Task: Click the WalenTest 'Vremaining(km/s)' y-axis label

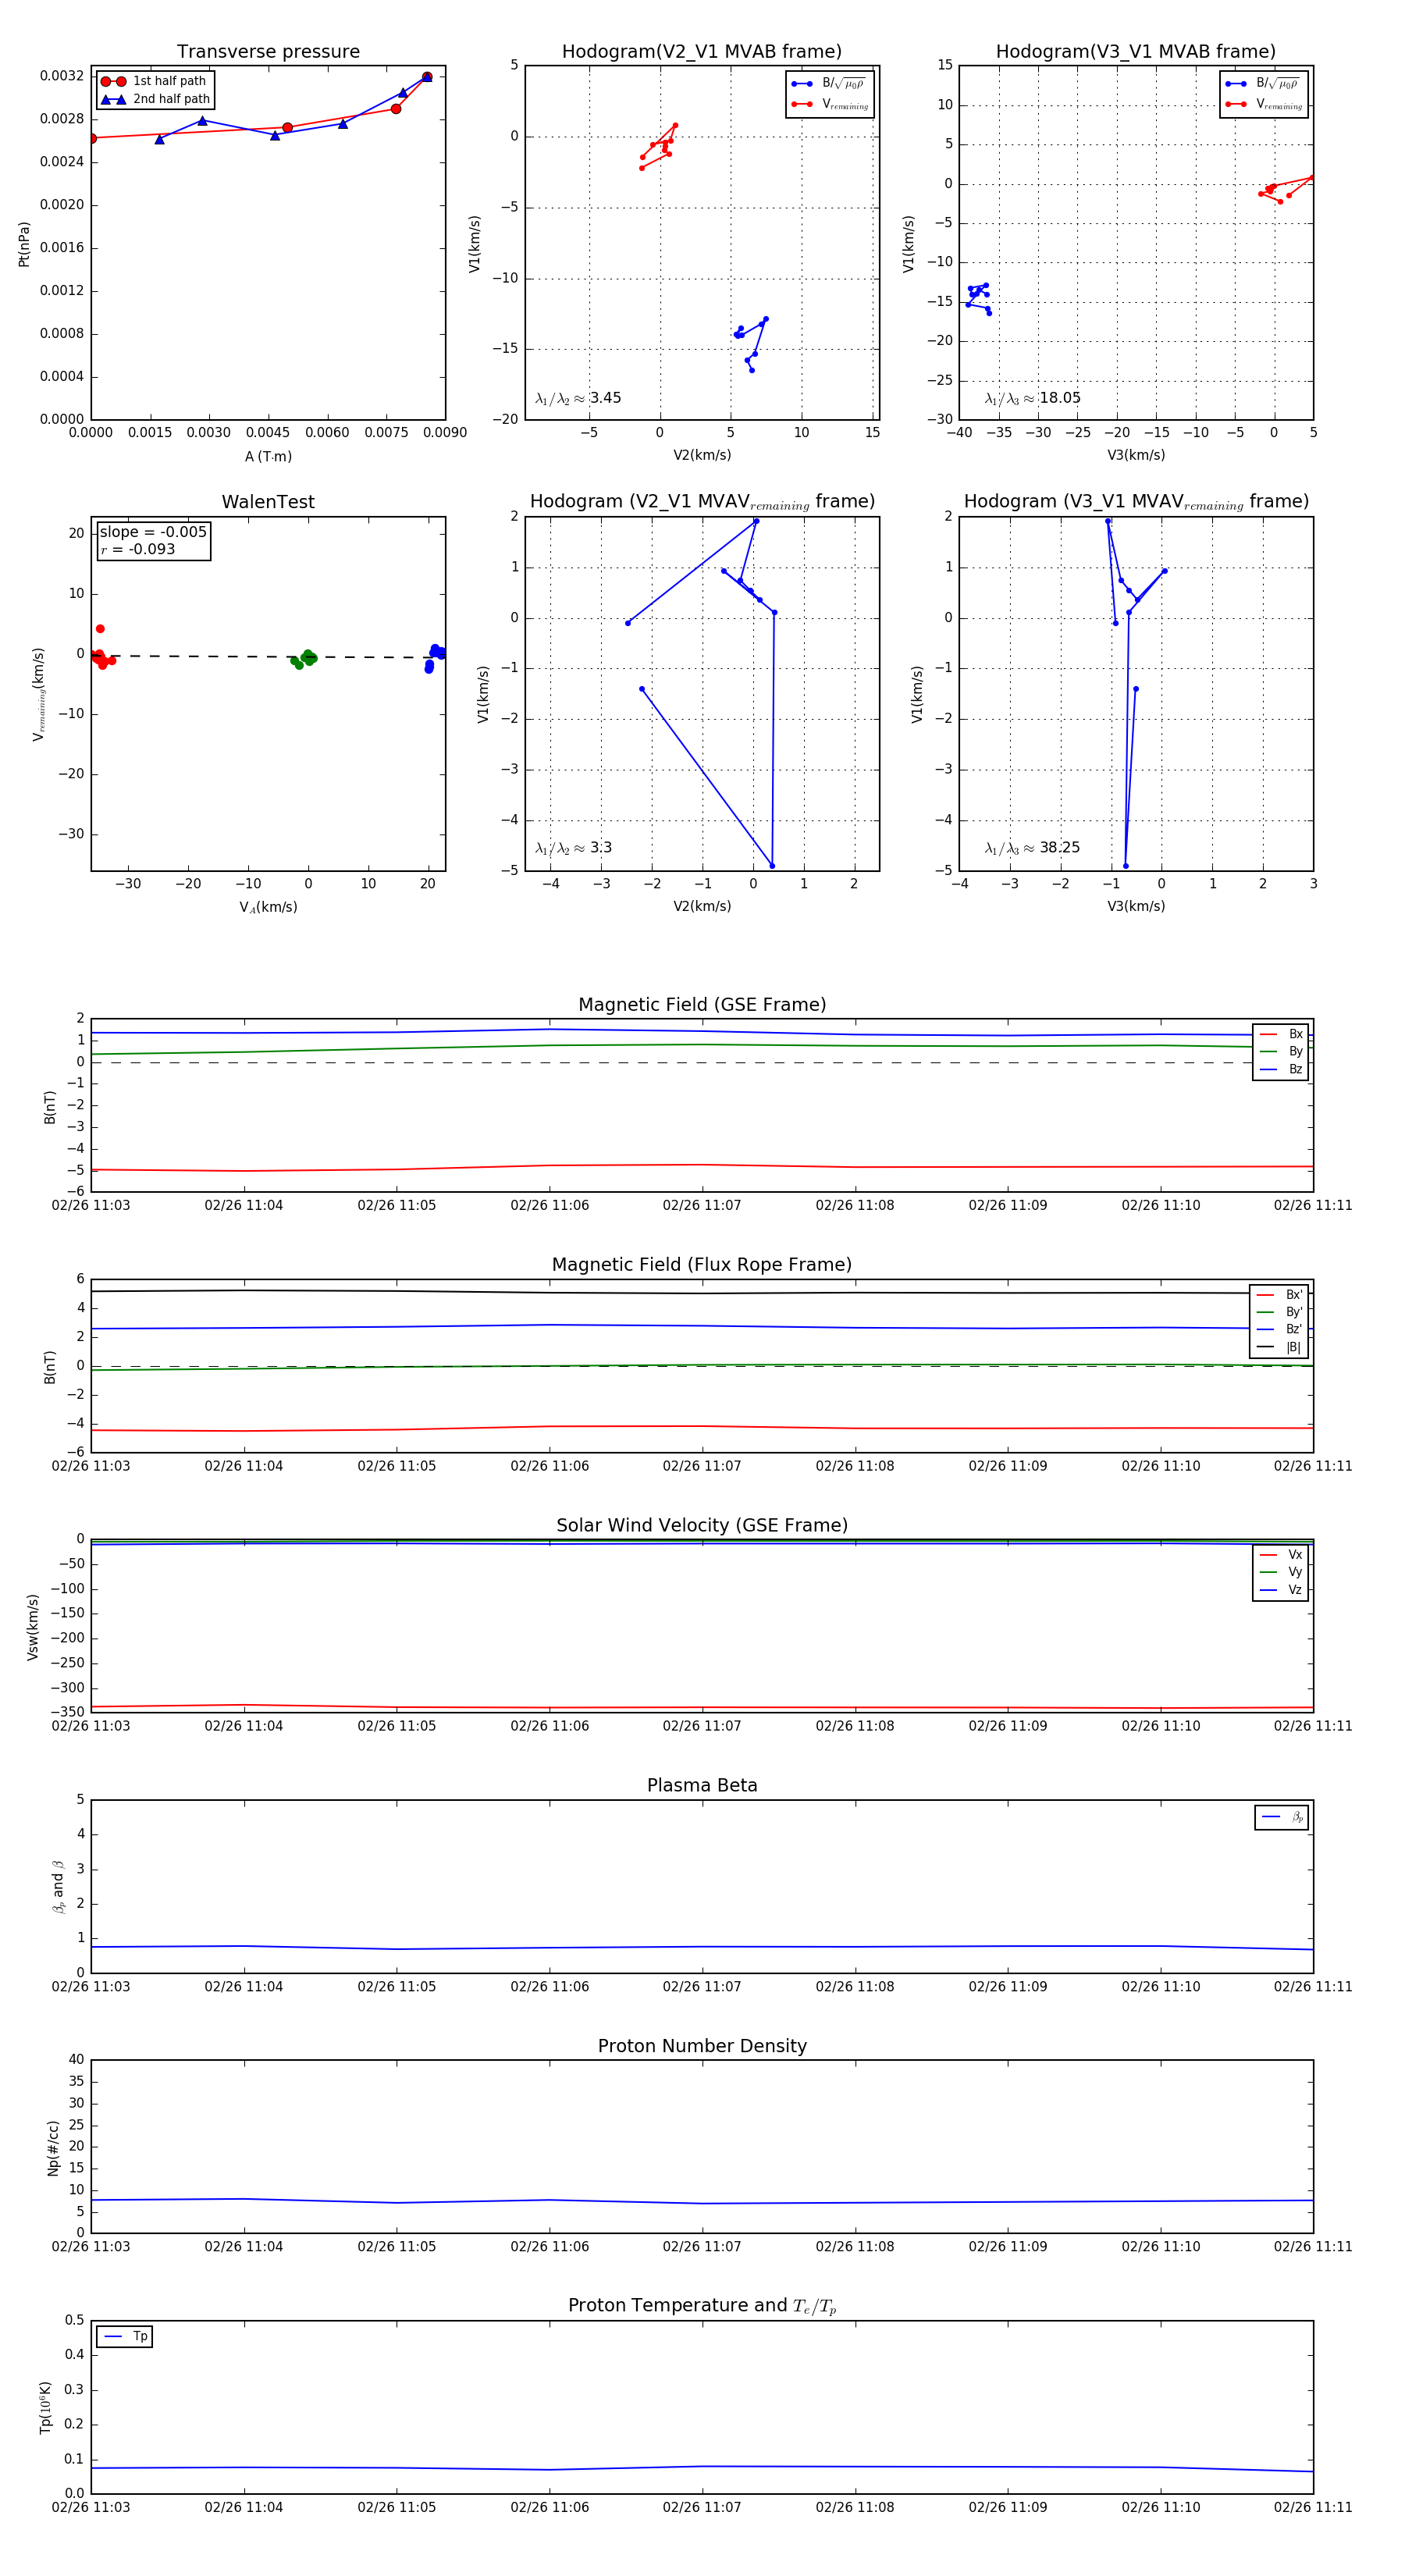Action: pyautogui.click(x=38, y=694)
